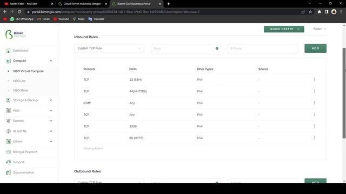The height and width of the screenshot is (194, 346).
Task: Open actions menu for ICMP rule
Action: (x=314, y=103)
